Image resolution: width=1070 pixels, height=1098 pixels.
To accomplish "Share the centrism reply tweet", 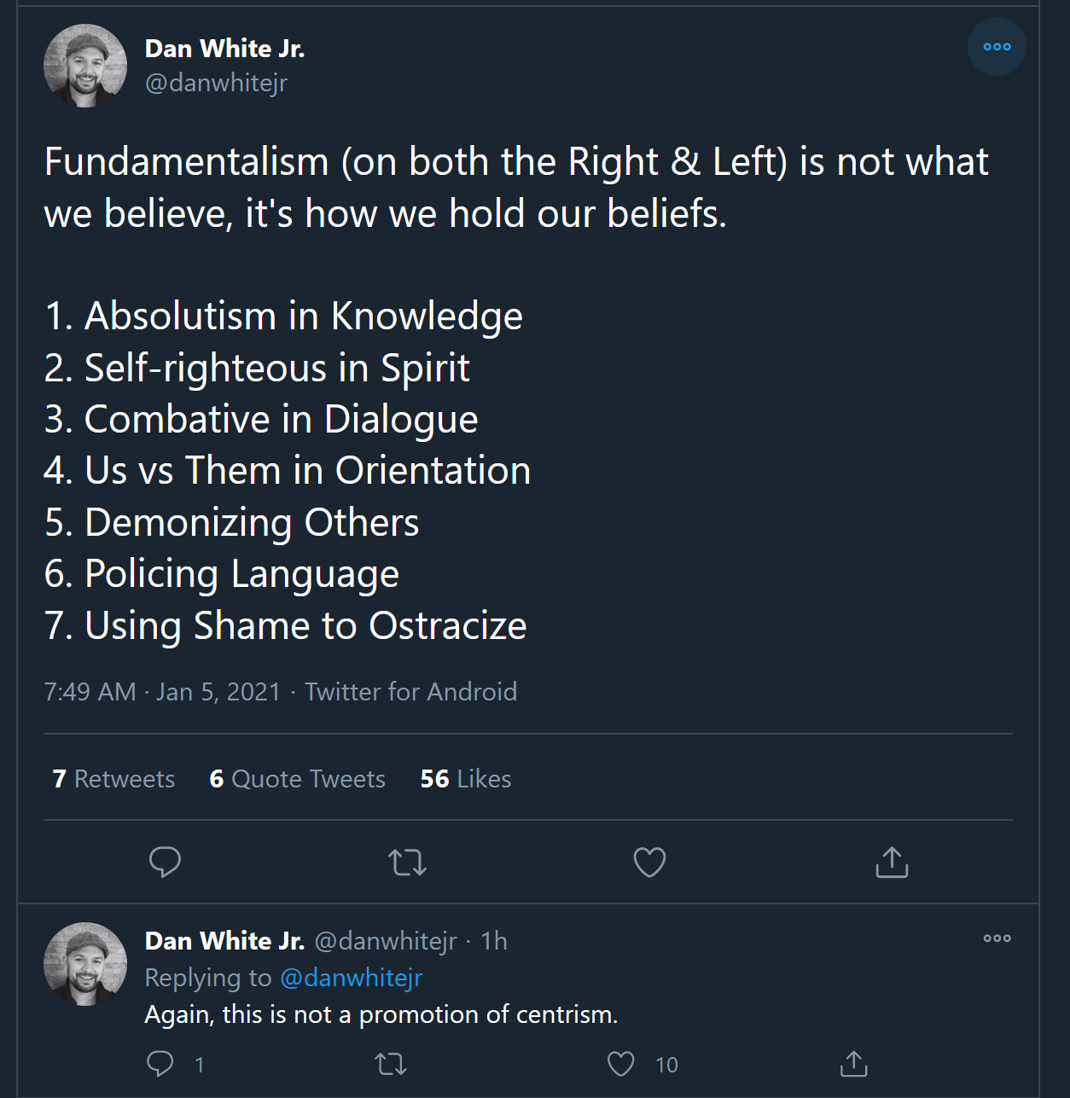I will pyautogui.click(x=853, y=1064).
